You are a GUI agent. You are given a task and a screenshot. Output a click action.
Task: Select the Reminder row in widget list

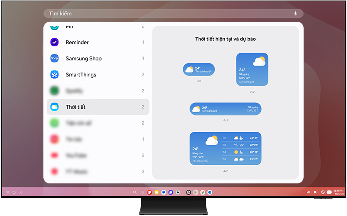[98, 42]
